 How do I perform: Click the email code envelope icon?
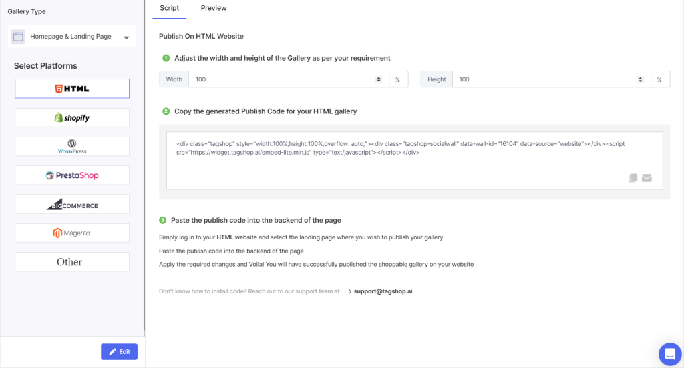tap(647, 178)
